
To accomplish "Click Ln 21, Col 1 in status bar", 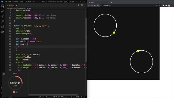I will pyautogui.click(x=41, y=97).
